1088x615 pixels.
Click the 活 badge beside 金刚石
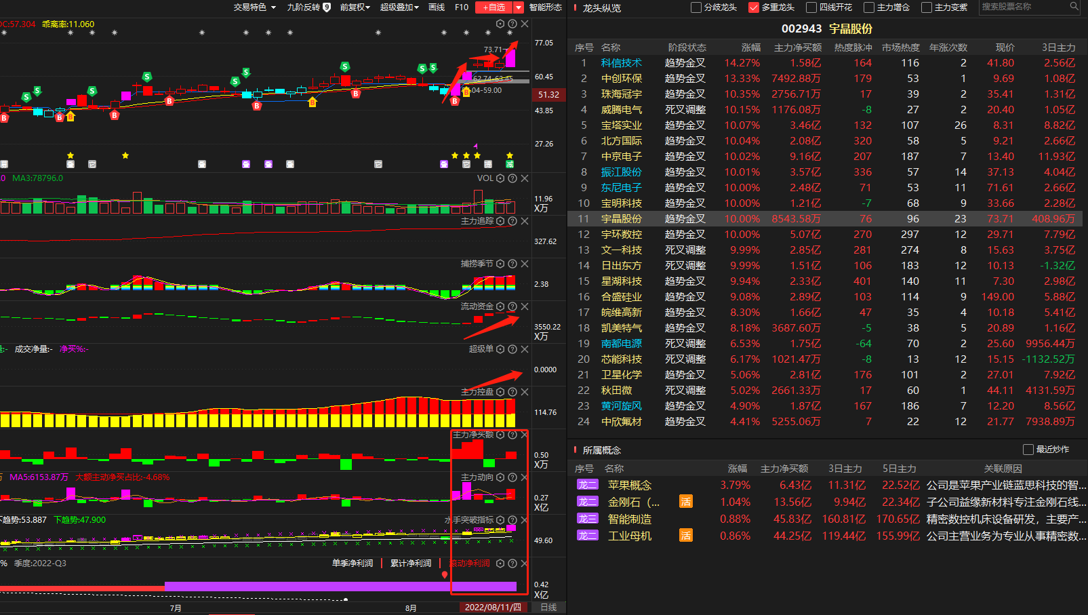[x=686, y=502]
